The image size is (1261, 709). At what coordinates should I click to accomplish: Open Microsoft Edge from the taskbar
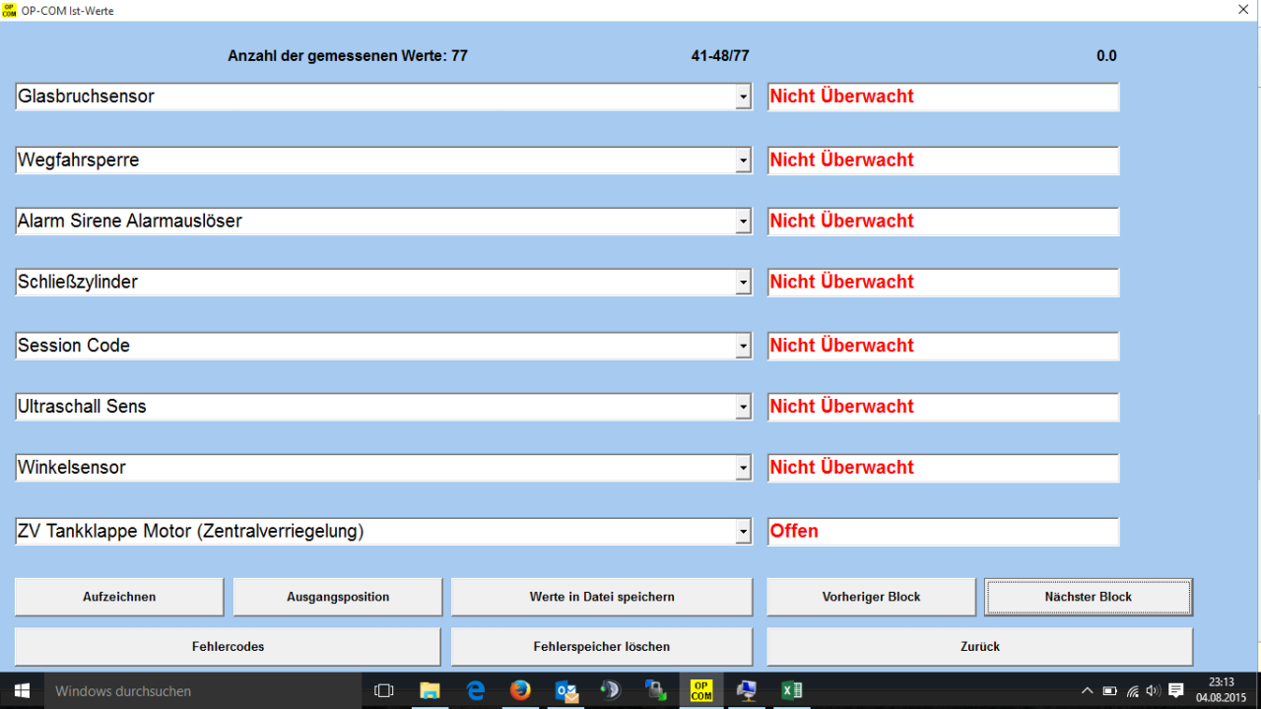tap(476, 690)
